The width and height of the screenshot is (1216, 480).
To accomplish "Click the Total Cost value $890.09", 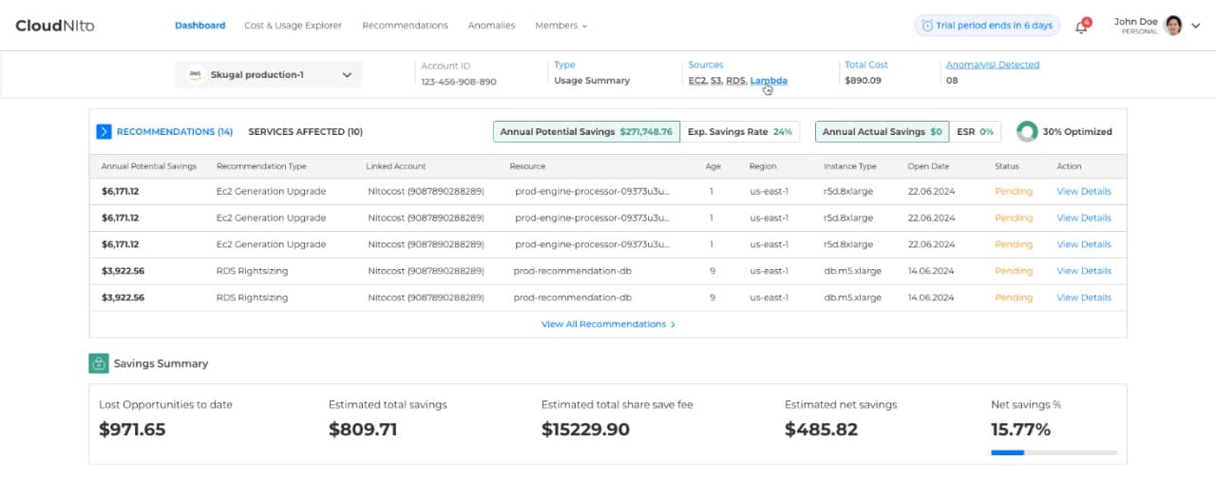I will [x=863, y=81].
